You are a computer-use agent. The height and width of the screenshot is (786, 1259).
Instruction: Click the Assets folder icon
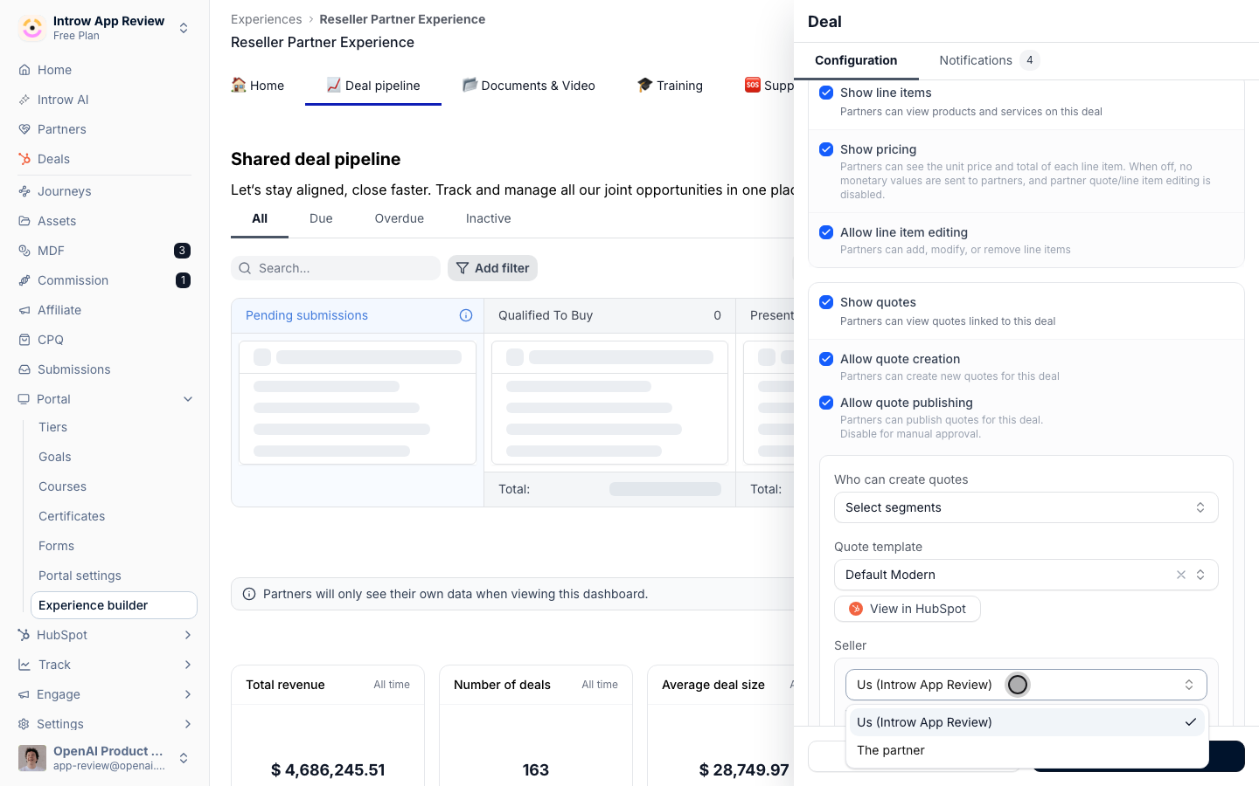(24, 221)
